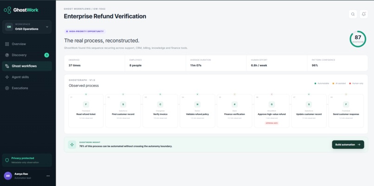Open the Executions page
Screen dimensions: 374x186
tap(27, 88)
